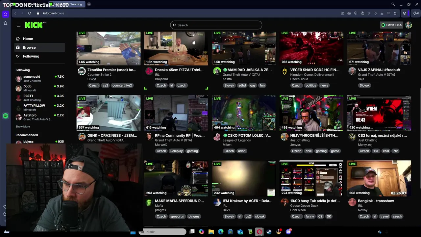Open the Aria AI button
The image size is (421, 237).
point(416,13)
